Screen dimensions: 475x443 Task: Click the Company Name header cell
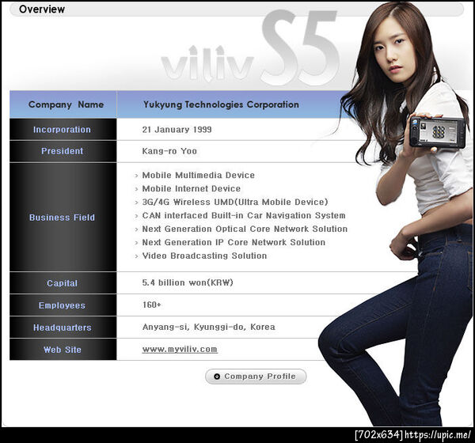pyautogui.click(x=63, y=104)
